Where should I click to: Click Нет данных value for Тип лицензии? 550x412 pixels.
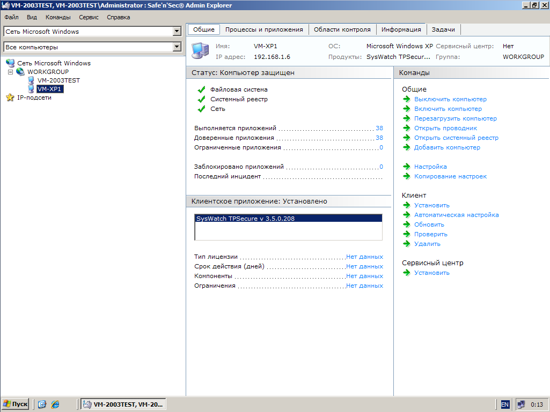point(364,257)
